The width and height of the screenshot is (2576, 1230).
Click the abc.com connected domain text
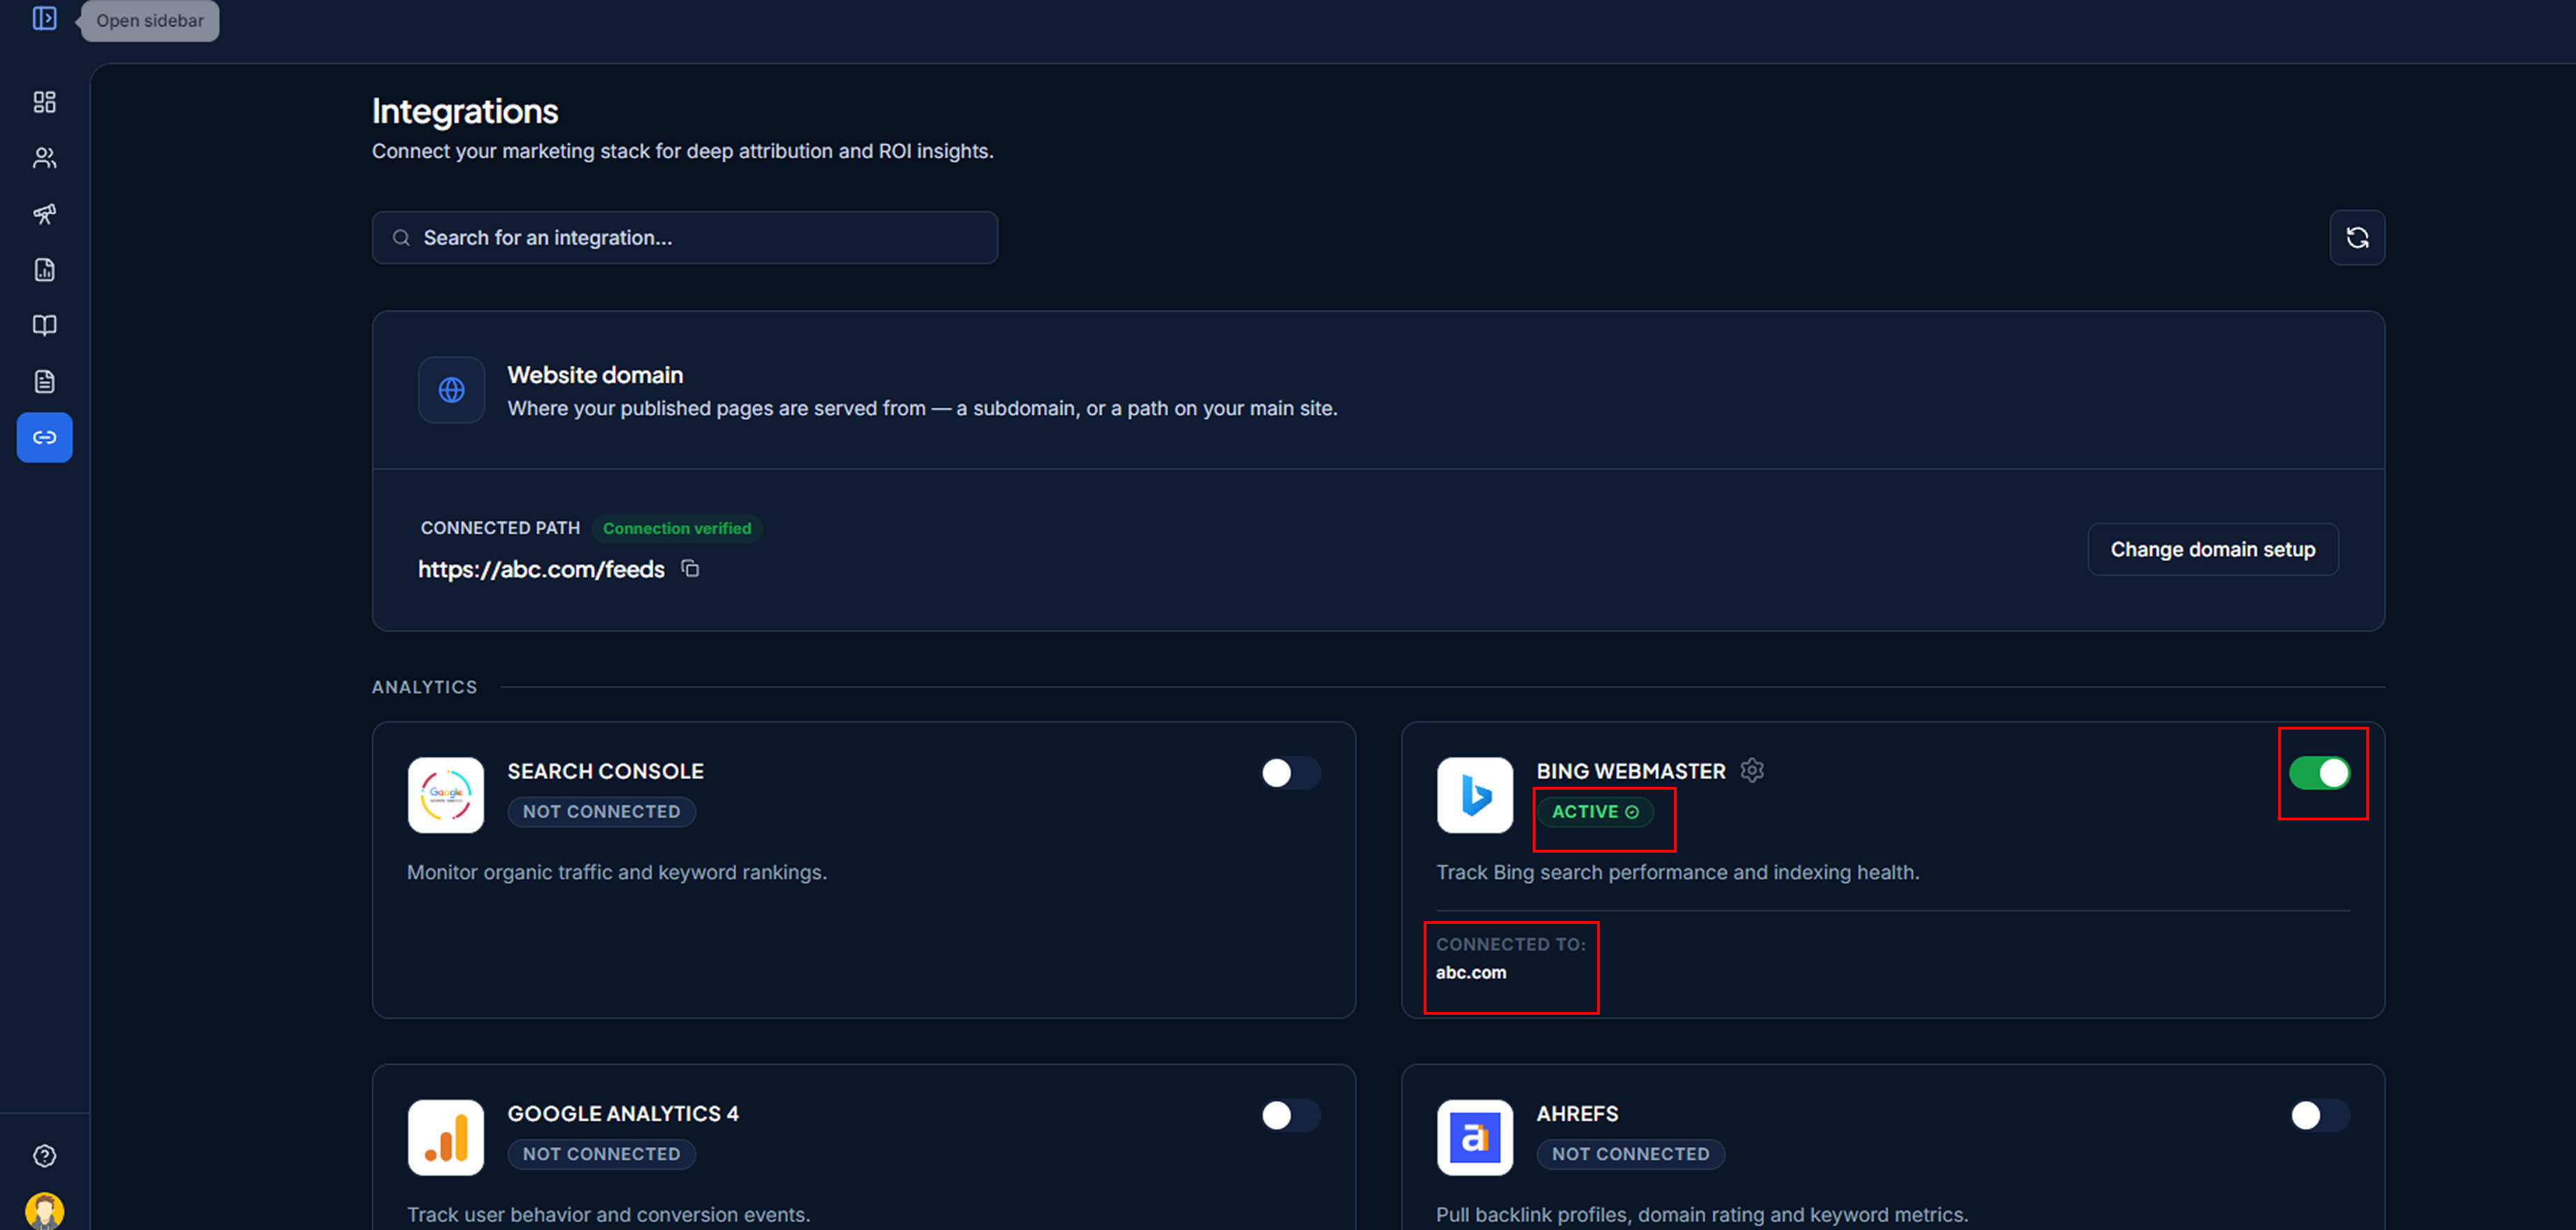pos(1471,974)
